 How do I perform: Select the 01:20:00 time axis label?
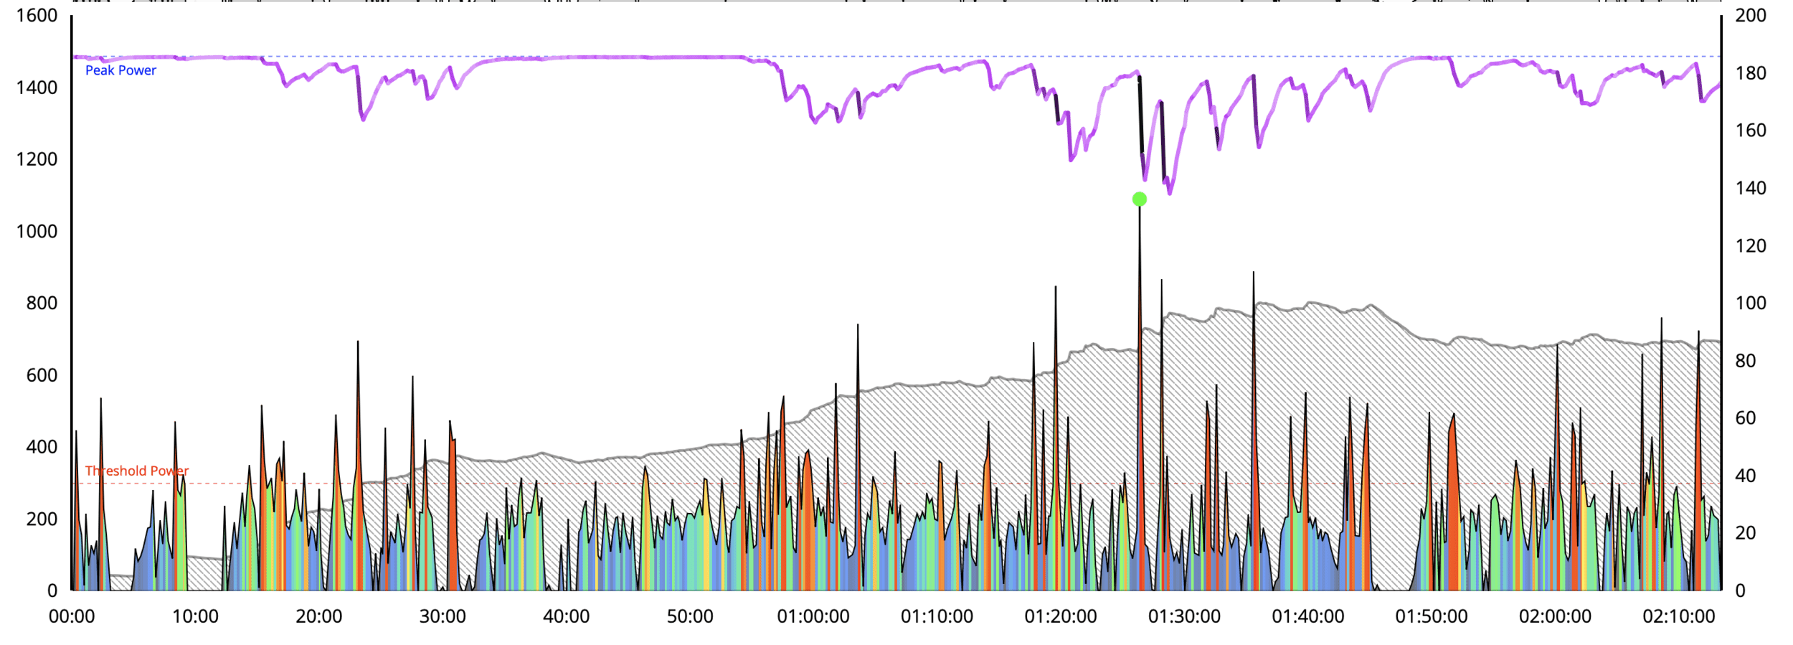(x=1060, y=616)
